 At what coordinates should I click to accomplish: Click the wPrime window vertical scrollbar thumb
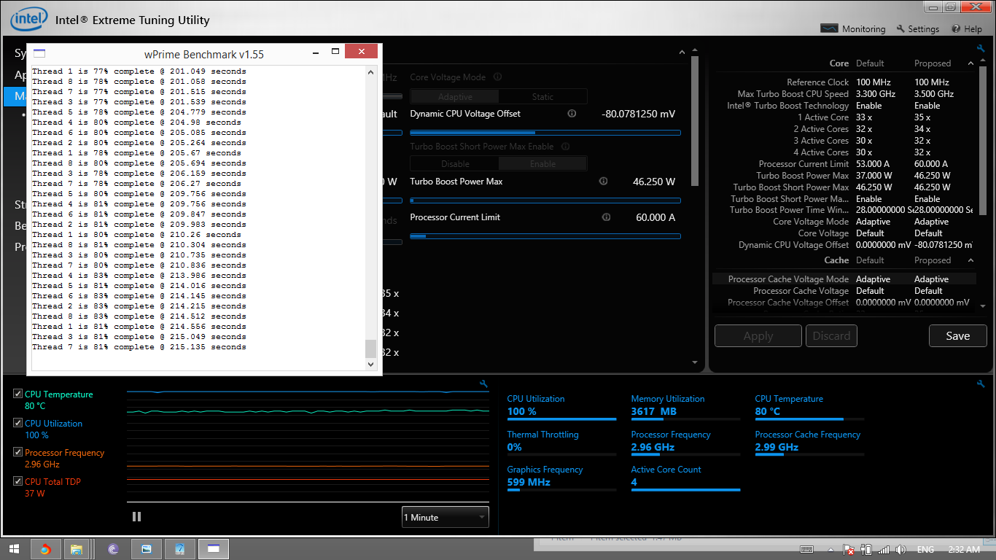(370, 348)
